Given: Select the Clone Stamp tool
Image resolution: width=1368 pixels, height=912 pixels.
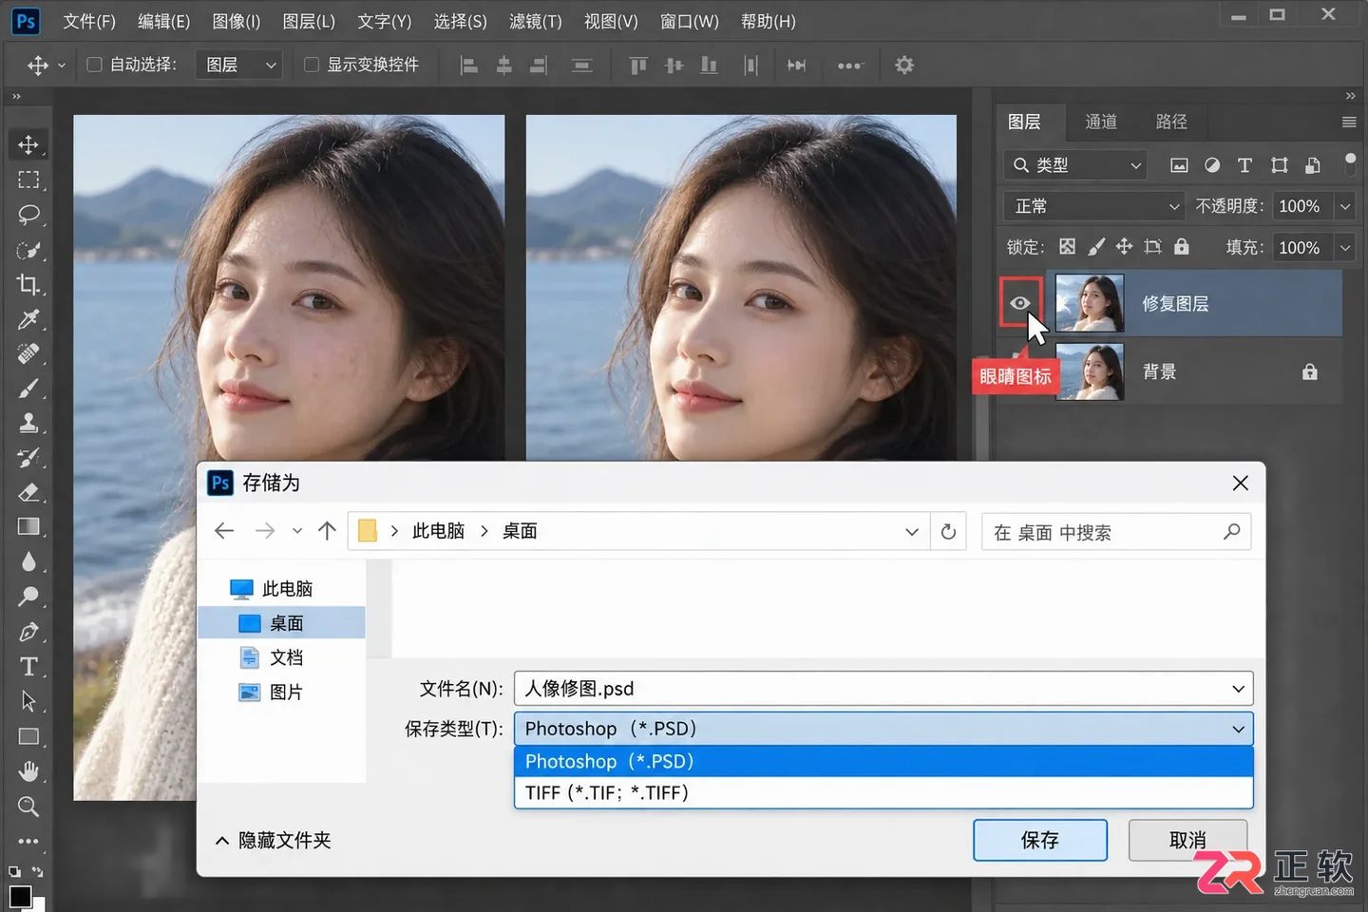Looking at the screenshot, I should pyautogui.click(x=28, y=423).
